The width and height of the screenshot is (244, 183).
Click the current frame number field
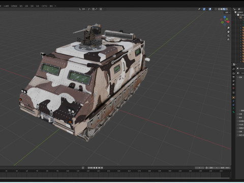click(x=199, y=168)
